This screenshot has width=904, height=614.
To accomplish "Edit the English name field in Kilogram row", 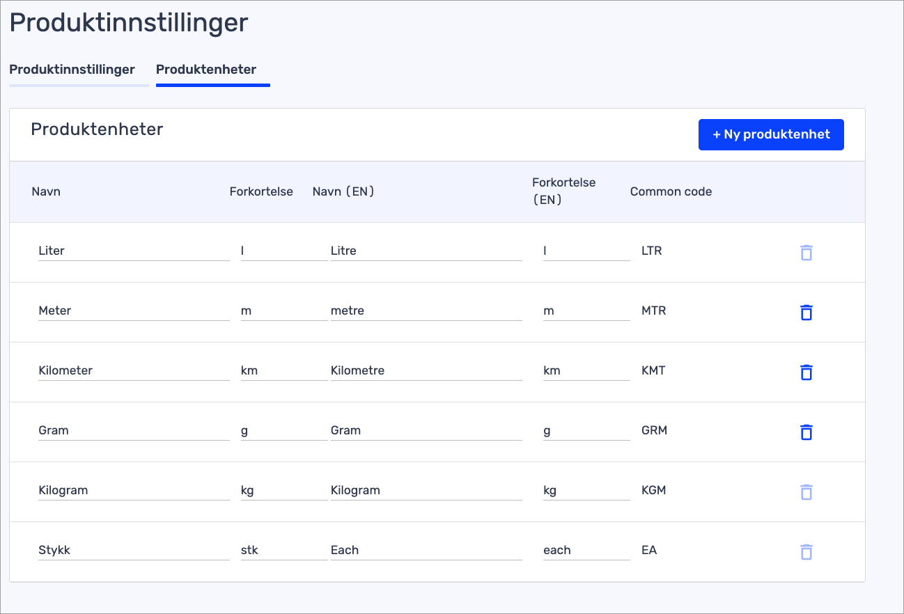I will pyautogui.click(x=426, y=490).
